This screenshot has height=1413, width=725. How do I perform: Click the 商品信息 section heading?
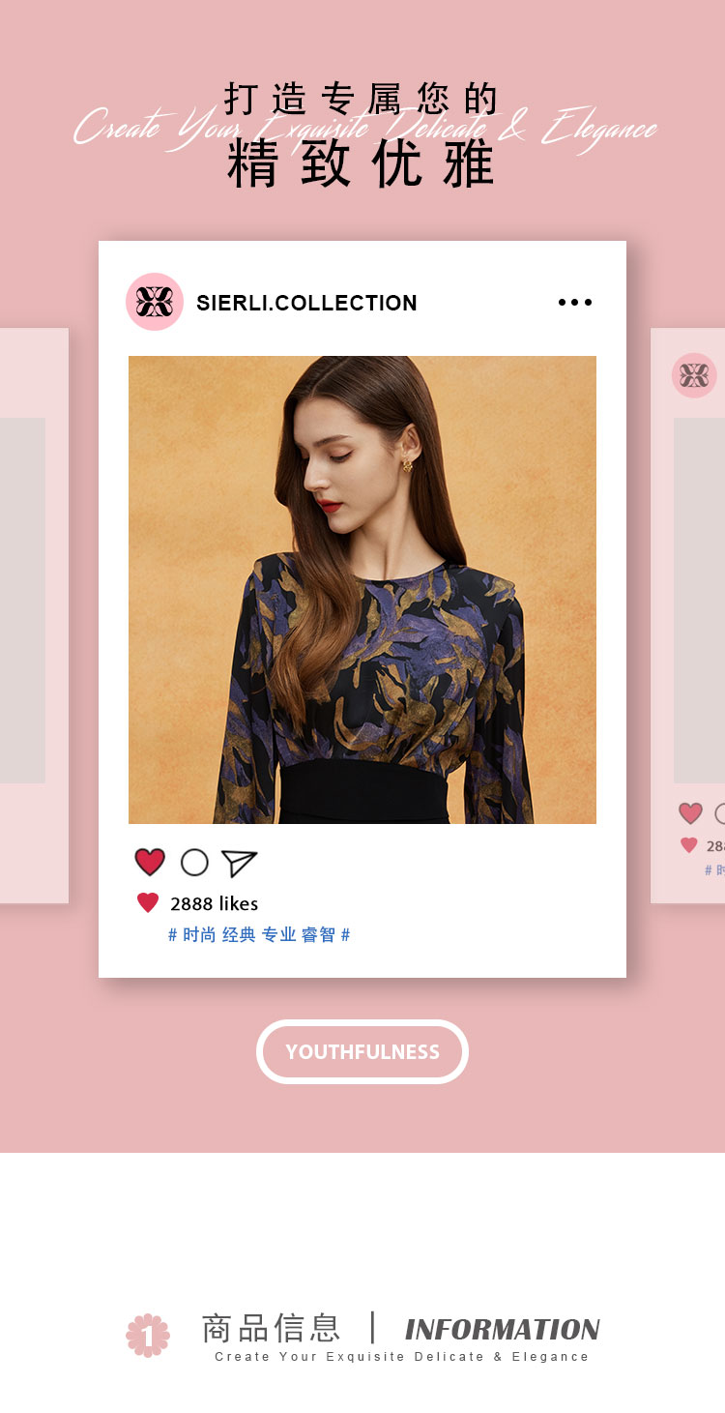[x=271, y=1328]
